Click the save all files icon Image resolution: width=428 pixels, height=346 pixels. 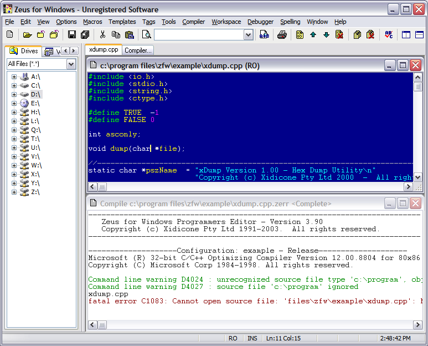coord(85,34)
